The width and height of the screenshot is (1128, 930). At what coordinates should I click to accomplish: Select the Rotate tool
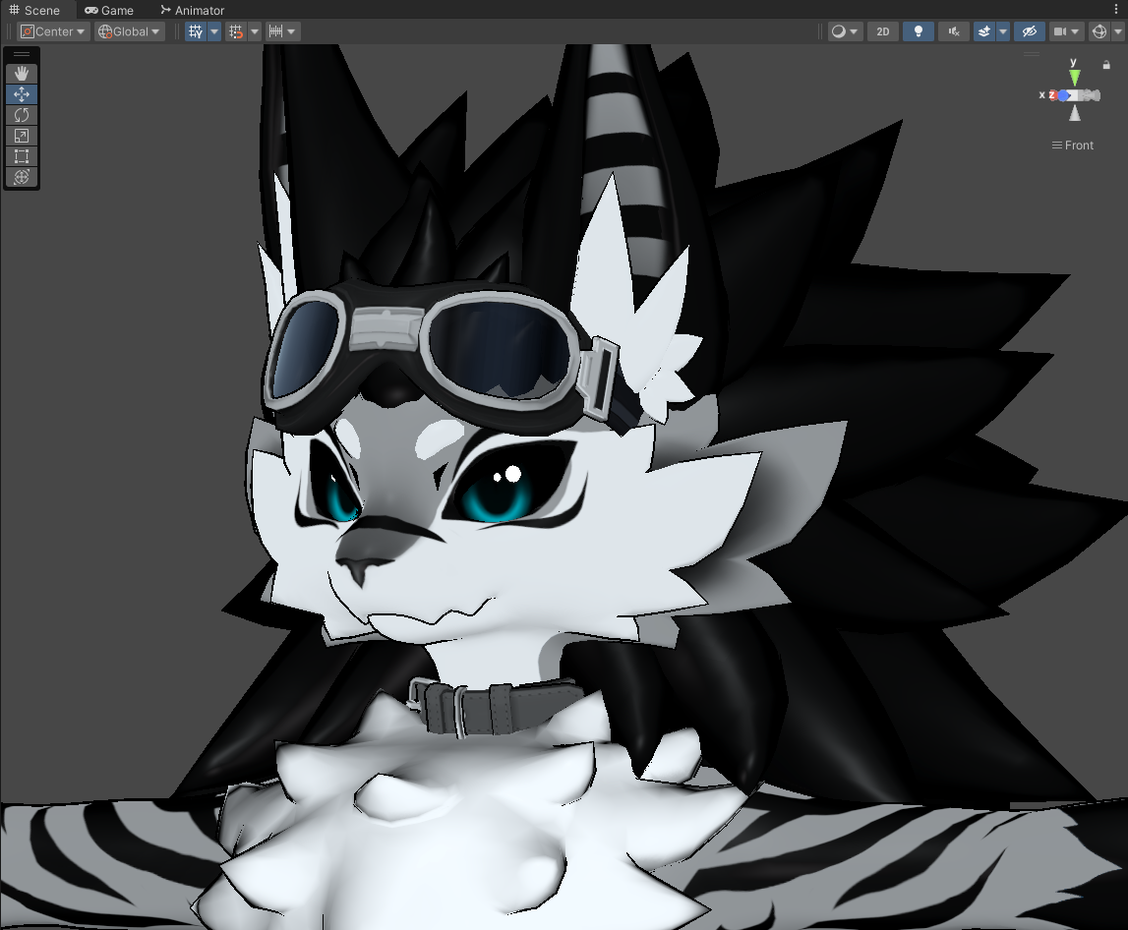pyautogui.click(x=22, y=115)
